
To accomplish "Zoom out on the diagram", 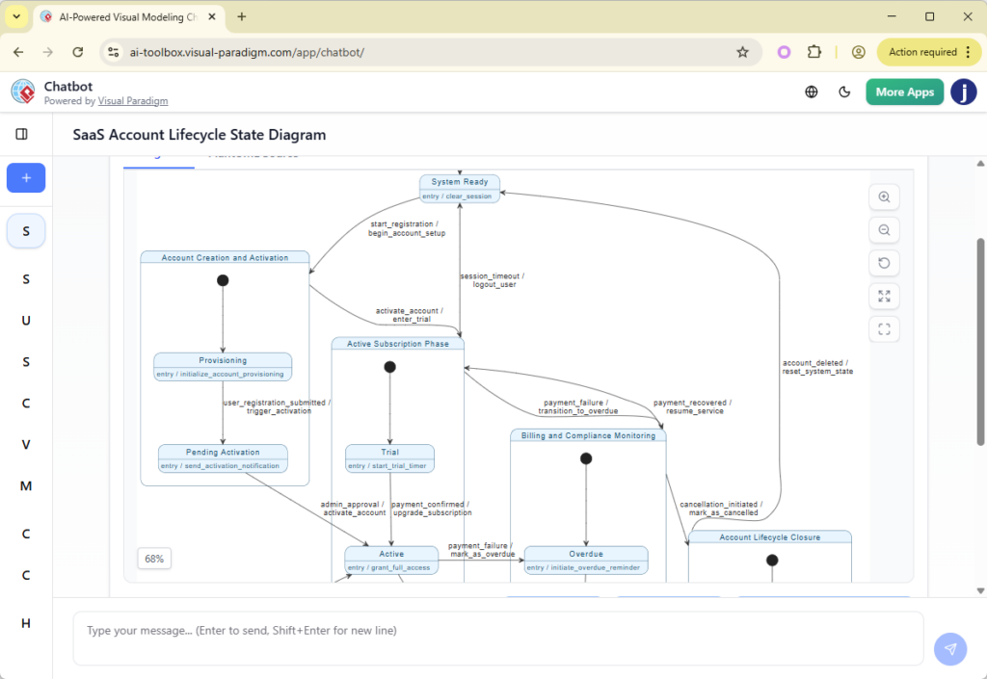I will coord(884,229).
